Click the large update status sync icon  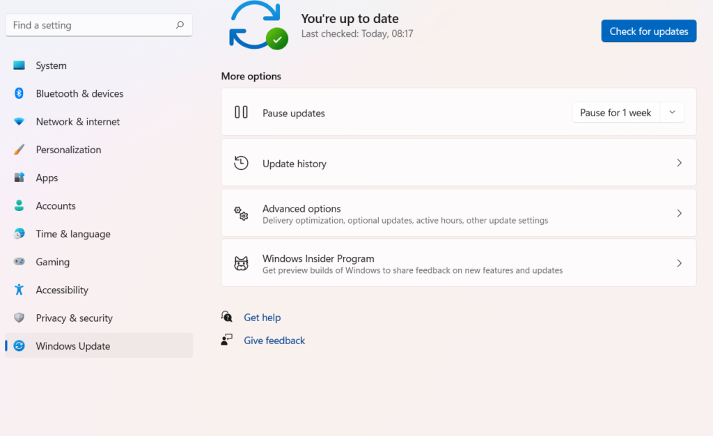tap(258, 26)
